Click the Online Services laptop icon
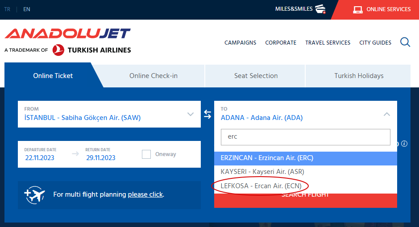Viewport: 419px width, 227px height. [357, 9]
